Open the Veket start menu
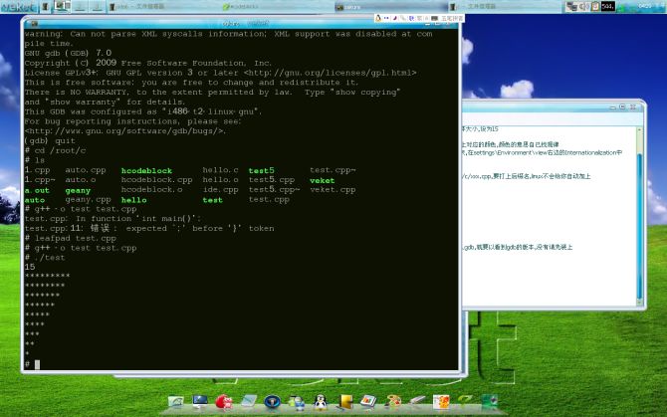Image resolution: width=667 pixels, height=417 pixels. point(18,6)
